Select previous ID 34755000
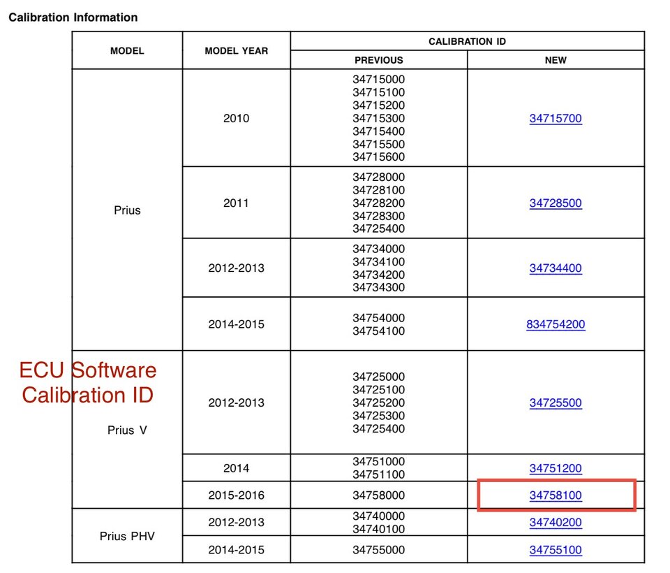Image resolution: width=670 pixels, height=573 pixels. 378,550
